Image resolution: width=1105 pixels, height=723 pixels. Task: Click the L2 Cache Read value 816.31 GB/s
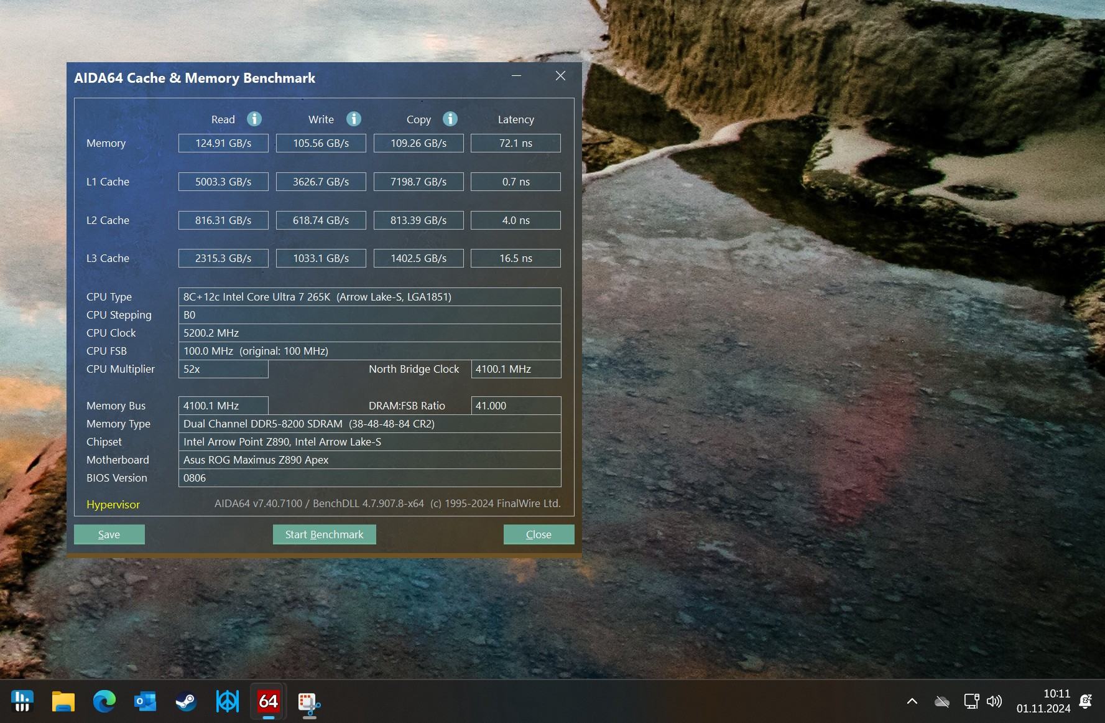(x=223, y=220)
